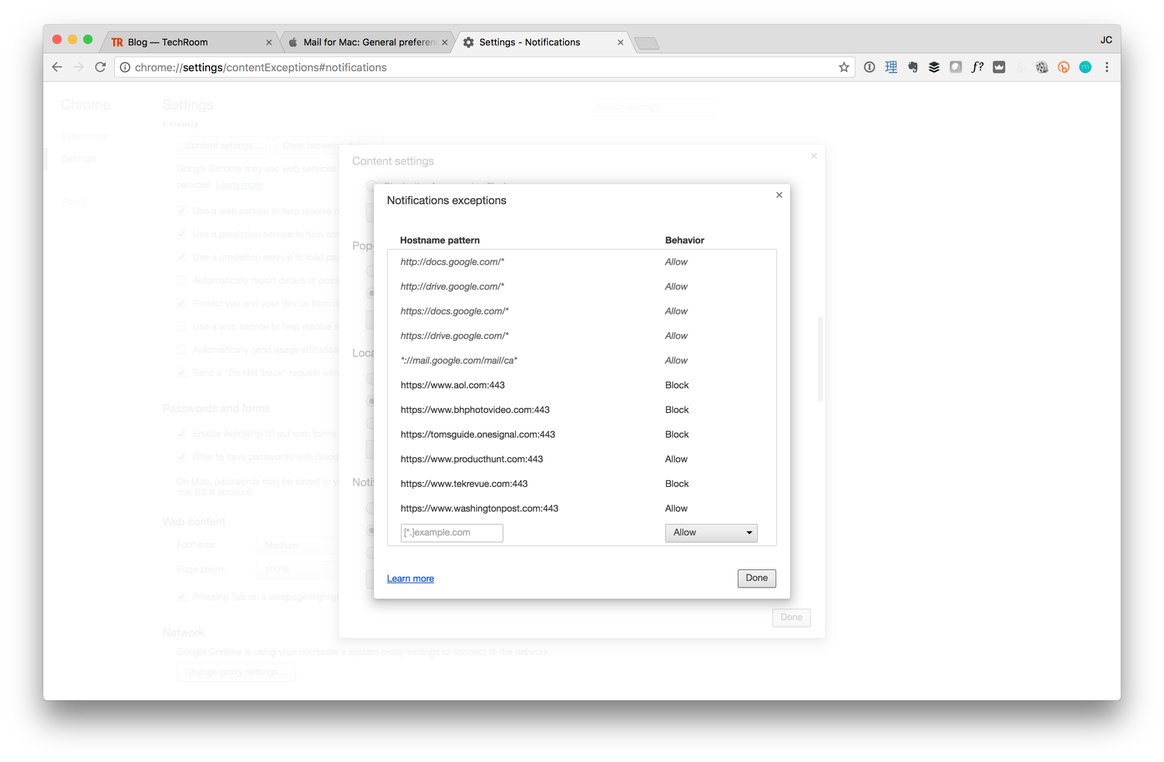Open the orange Bitly extension icon

(1063, 67)
